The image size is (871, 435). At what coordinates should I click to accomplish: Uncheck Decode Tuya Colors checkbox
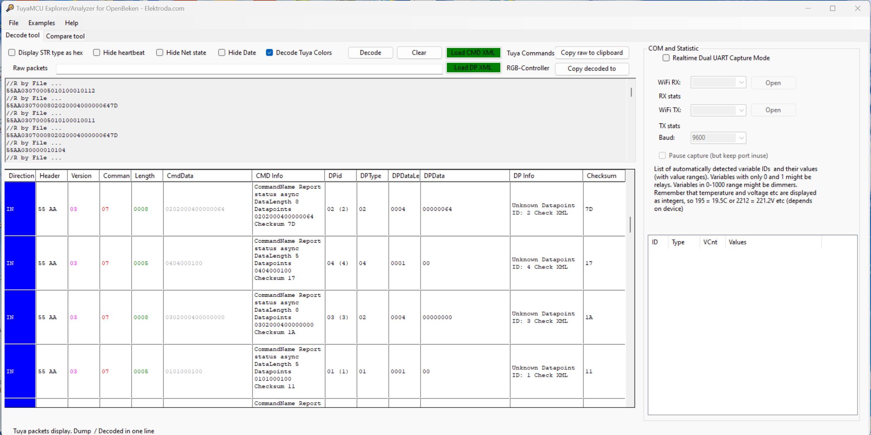coord(269,53)
